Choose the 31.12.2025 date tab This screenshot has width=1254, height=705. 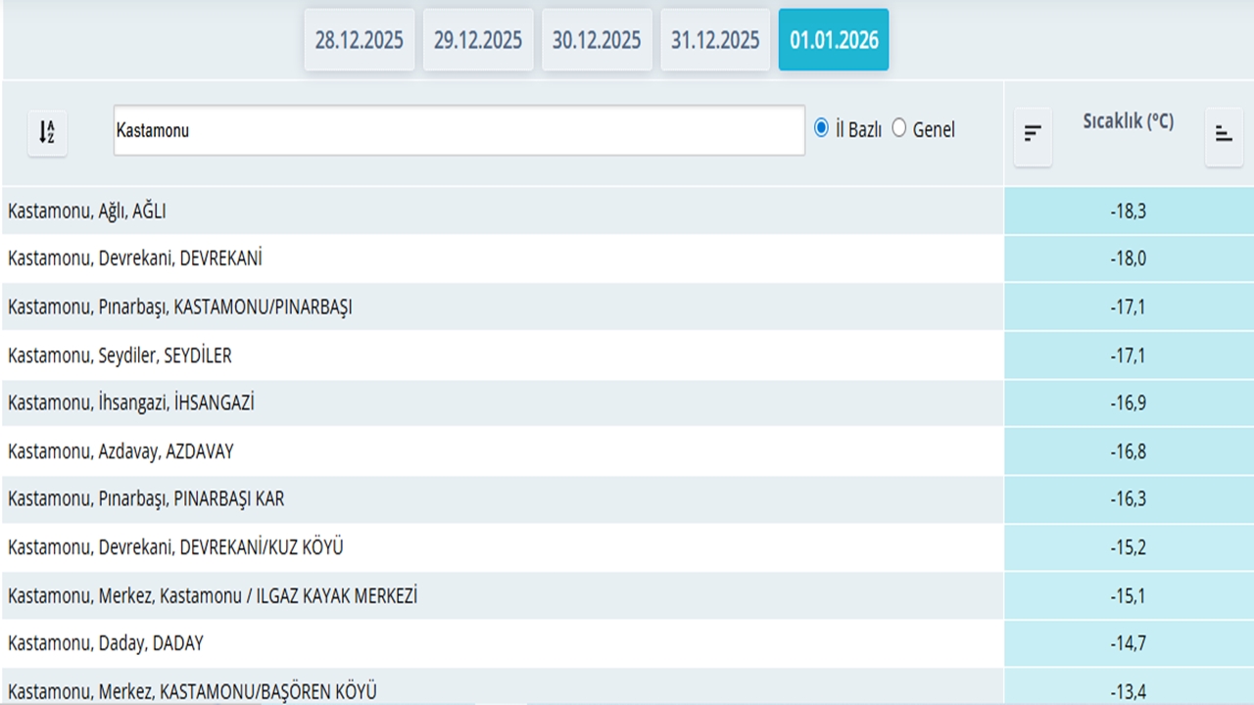[x=715, y=40]
